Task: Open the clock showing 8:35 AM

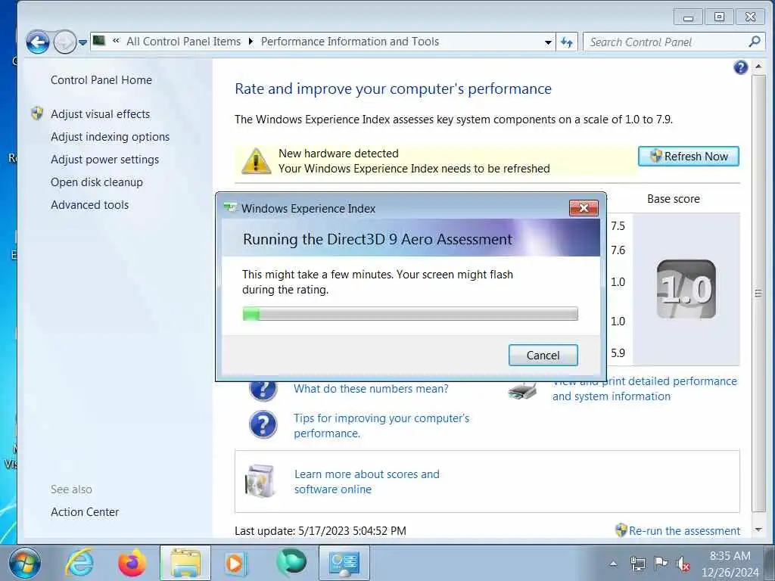Action: tap(730, 564)
